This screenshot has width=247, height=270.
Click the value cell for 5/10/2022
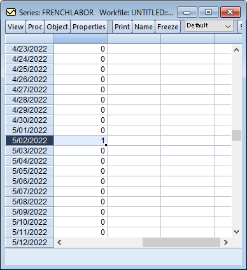tap(81, 222)
